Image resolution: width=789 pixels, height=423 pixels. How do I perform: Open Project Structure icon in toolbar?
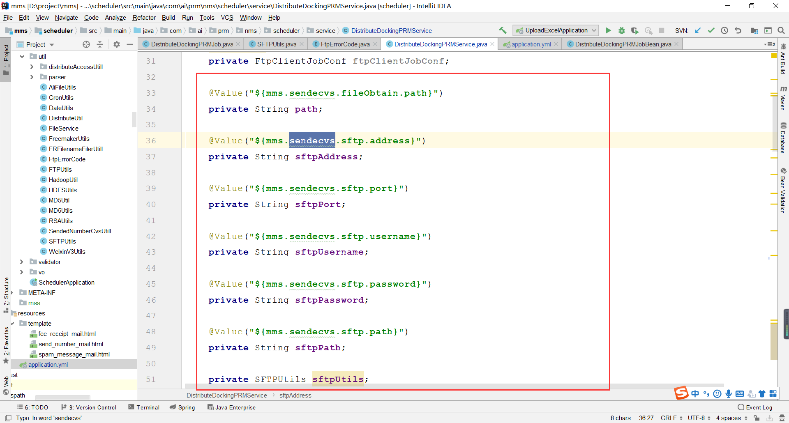click(754, 30)
